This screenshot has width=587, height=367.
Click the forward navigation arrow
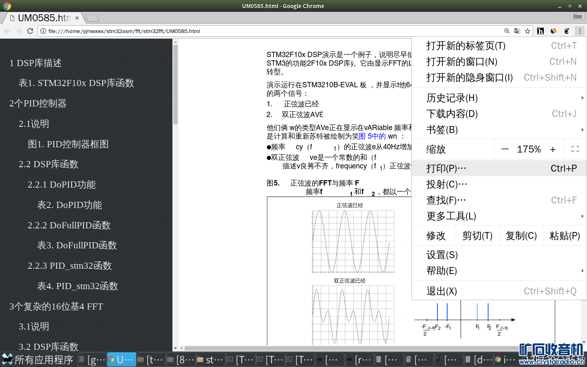click(19, 31)
